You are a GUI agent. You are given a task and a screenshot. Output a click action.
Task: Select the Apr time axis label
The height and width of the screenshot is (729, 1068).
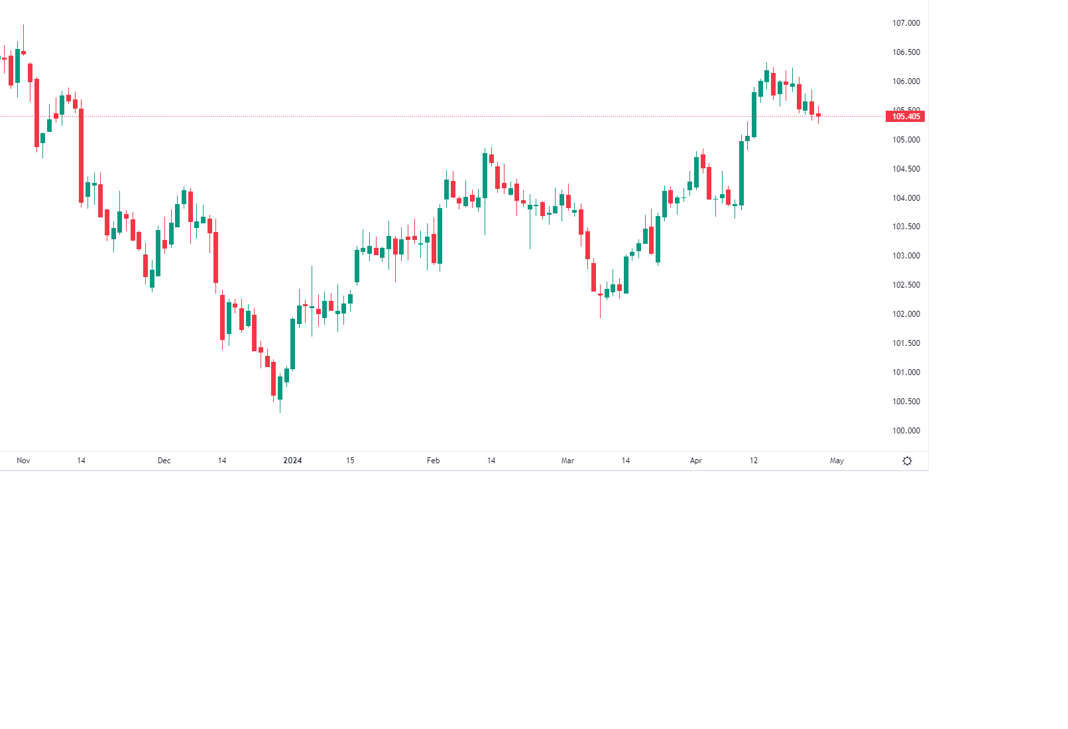[x=695, y=461]
